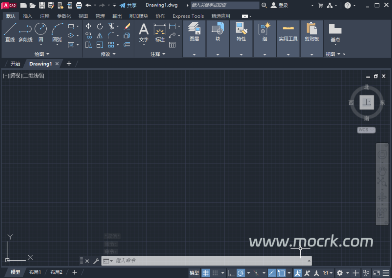Click the Sign in (登录) button
The width and height of the screenshot is (392, 278).
pyautogui.click(x=279, y=5)
